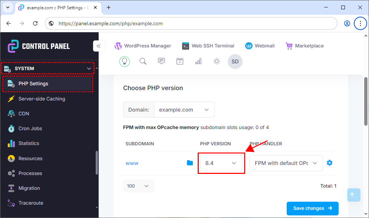
Task: Click PHP VERSION column header
Action: click(x=215, y=144)
